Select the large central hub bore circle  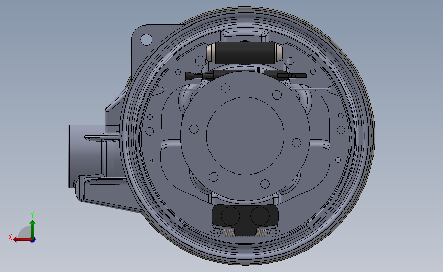pyautogui.click(x=245, y=136)
